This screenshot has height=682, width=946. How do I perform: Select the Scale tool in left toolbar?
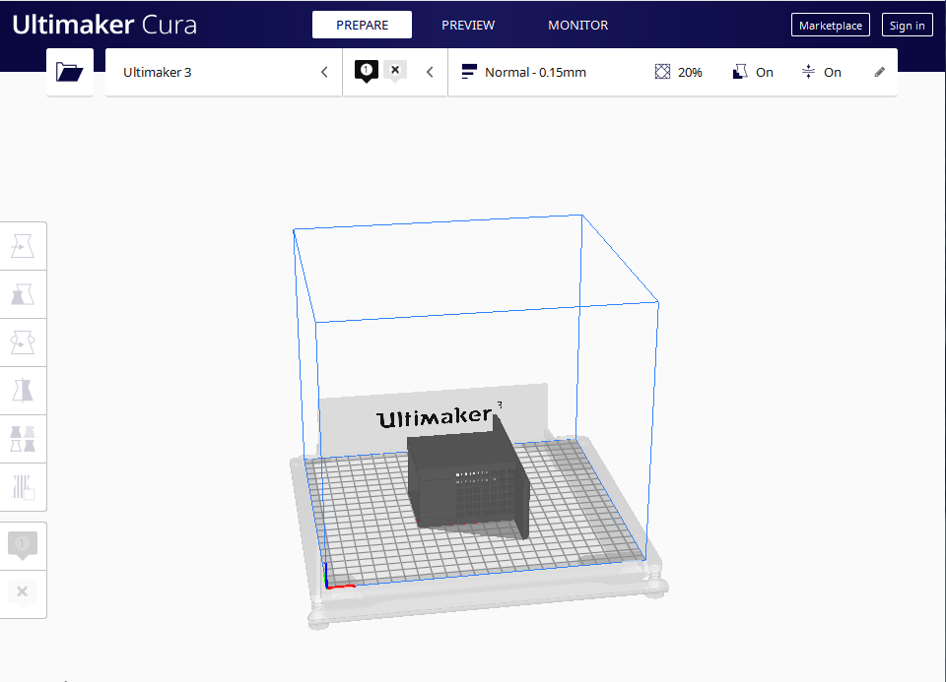click(23, 294)
